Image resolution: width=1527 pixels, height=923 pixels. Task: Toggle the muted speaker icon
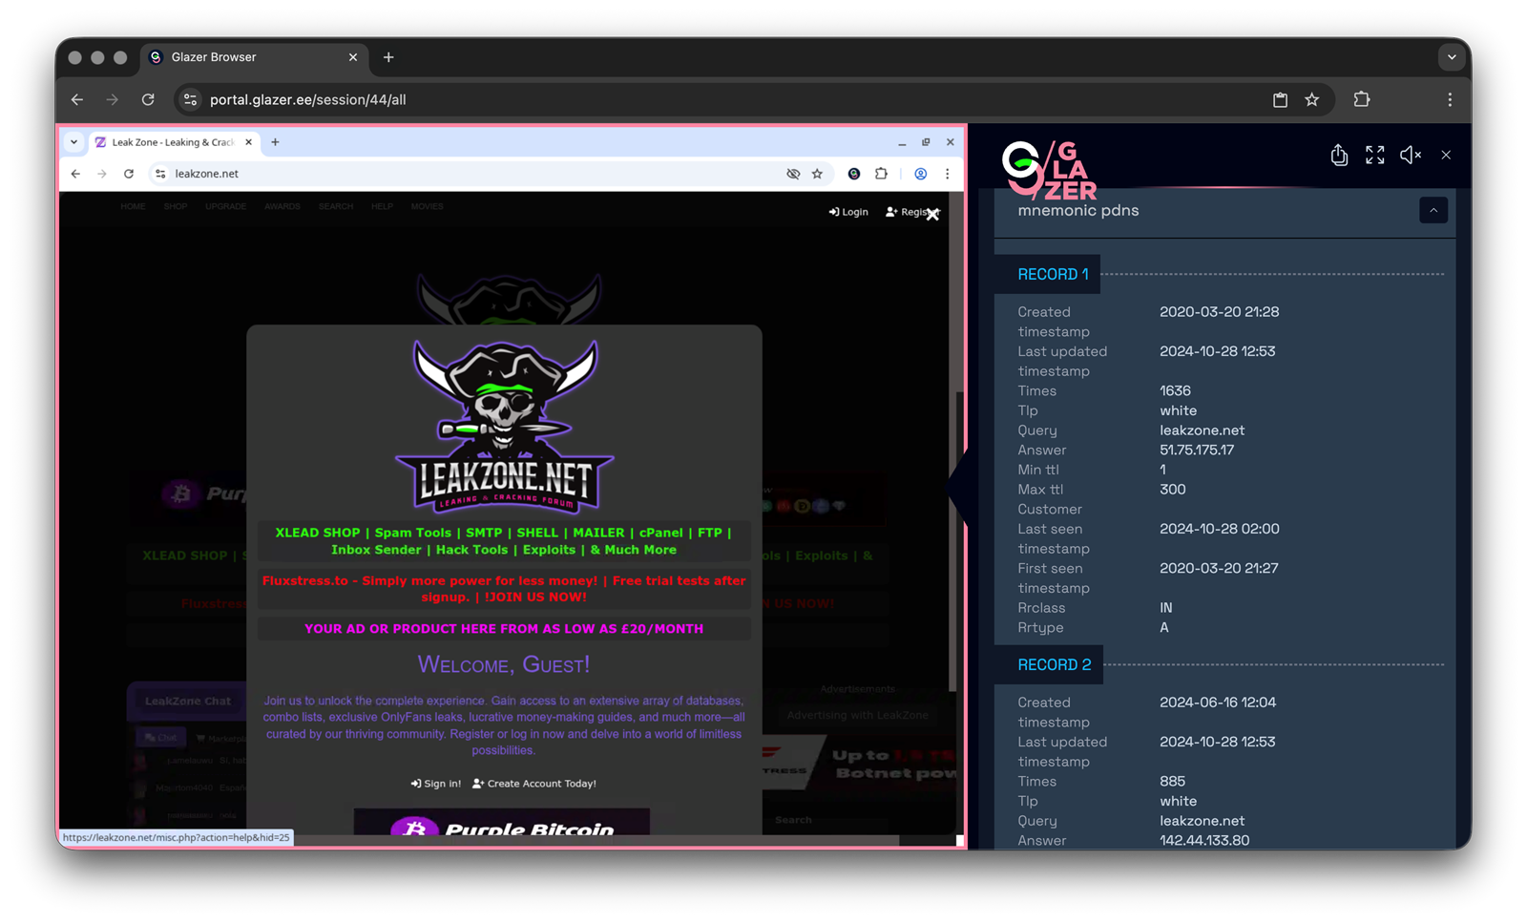click(x=1410, y=156)
